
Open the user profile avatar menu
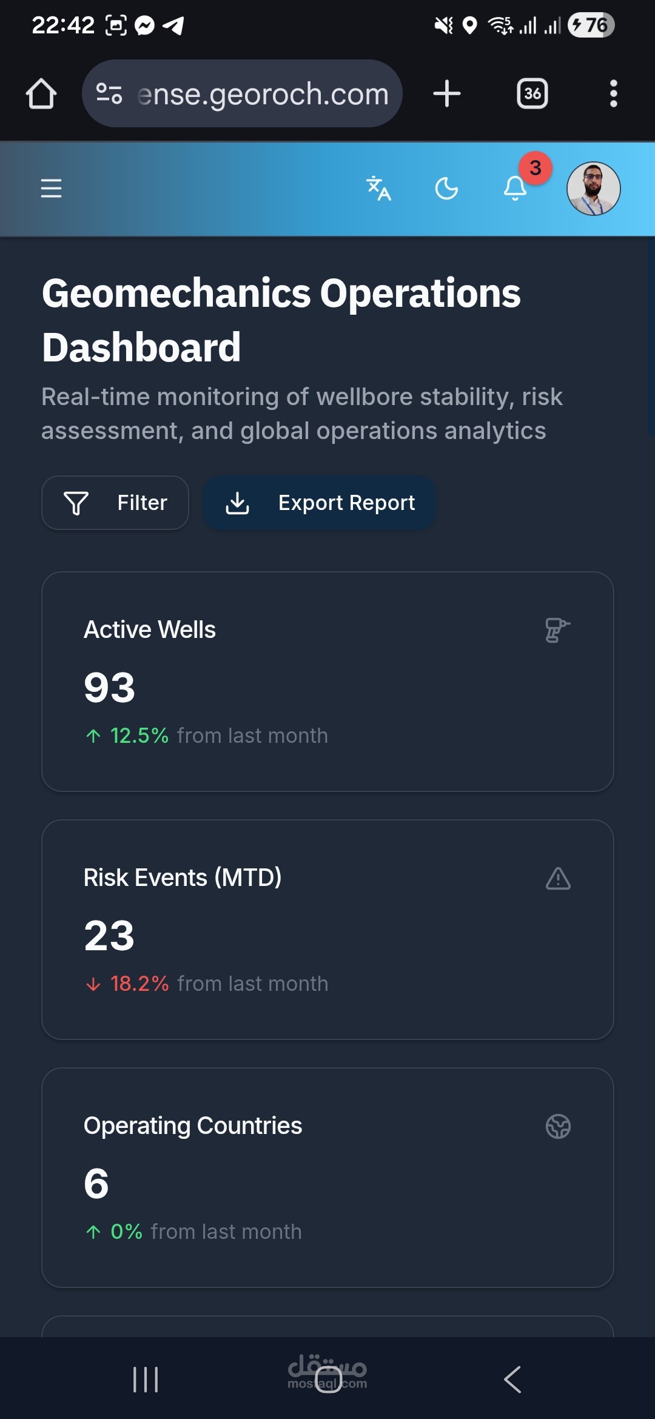[593, 188]
